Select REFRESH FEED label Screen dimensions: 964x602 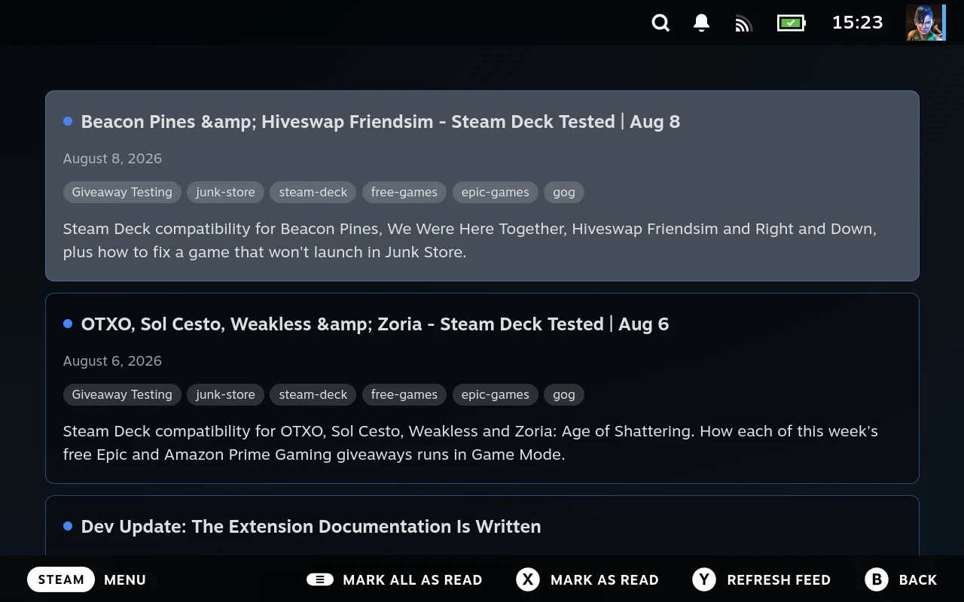[779, 579]
